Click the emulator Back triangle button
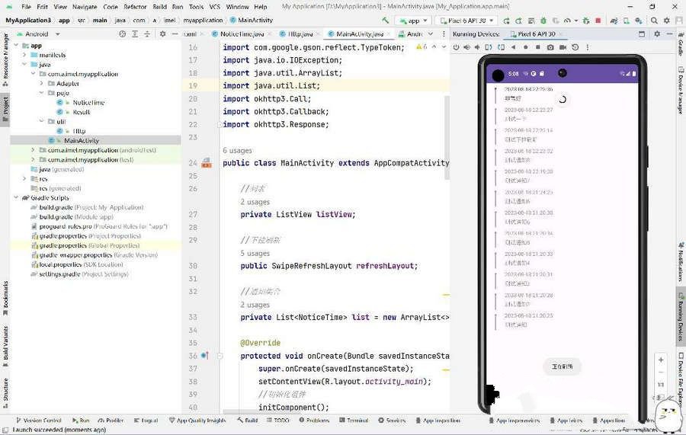 tap(513, 47)
